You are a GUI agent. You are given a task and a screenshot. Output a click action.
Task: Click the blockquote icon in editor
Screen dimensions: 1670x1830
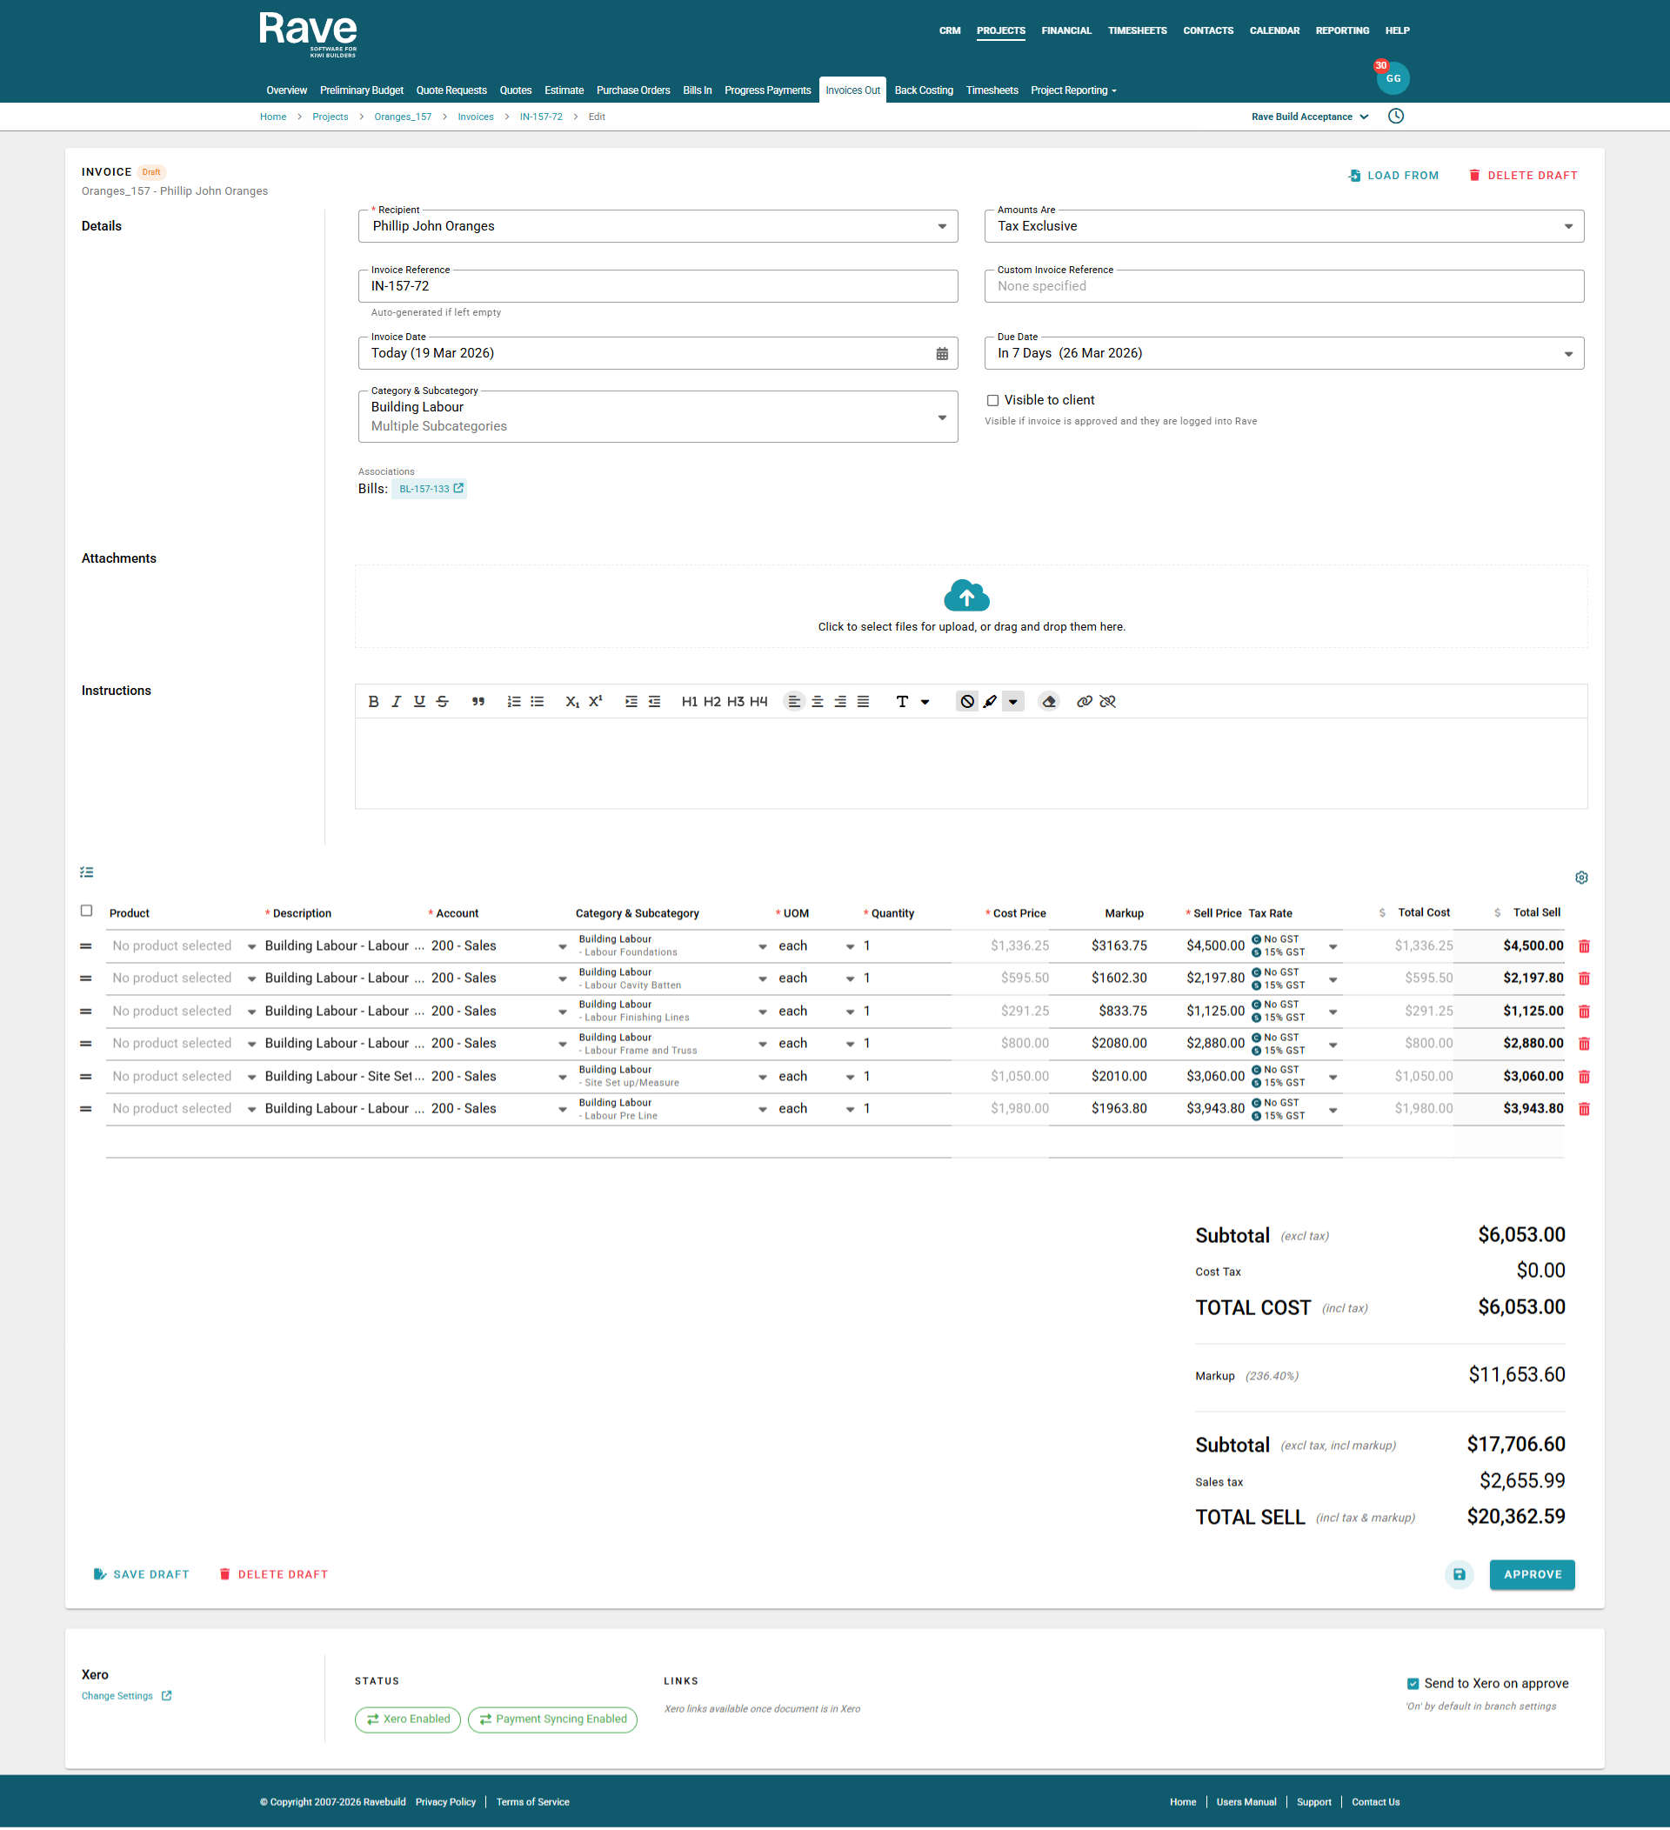coord(478,702)
